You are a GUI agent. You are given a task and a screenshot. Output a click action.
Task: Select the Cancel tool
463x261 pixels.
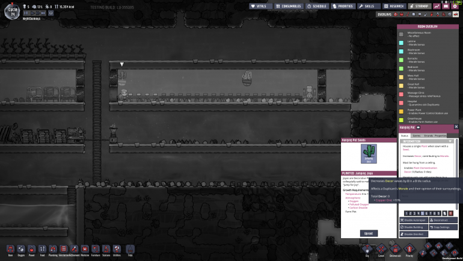[381, 249]
